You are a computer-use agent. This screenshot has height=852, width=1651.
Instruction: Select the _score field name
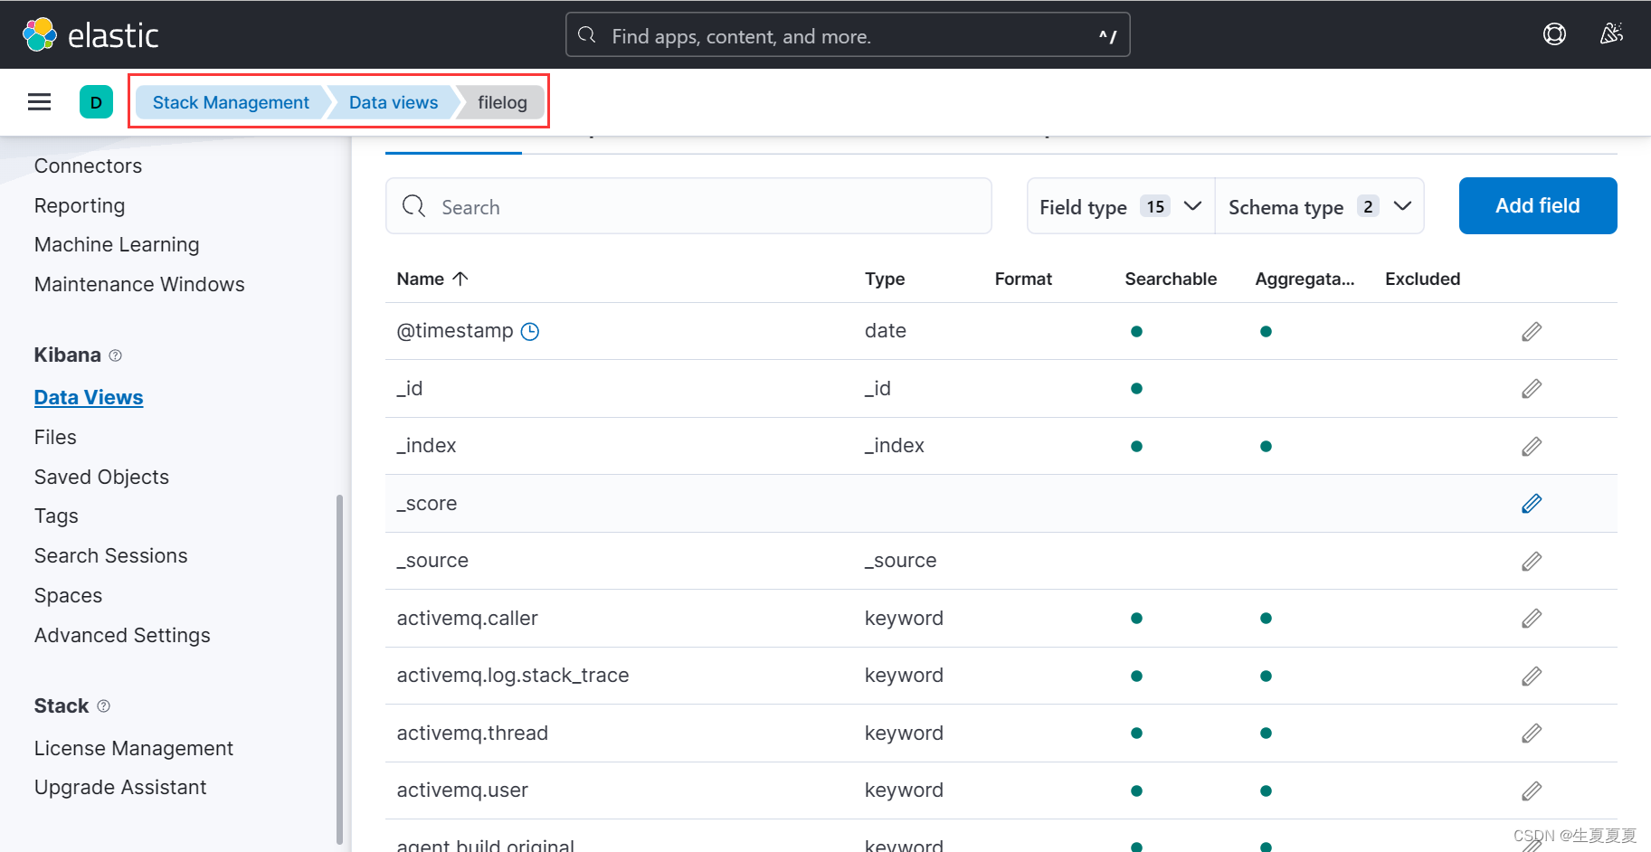coord(427,504)
